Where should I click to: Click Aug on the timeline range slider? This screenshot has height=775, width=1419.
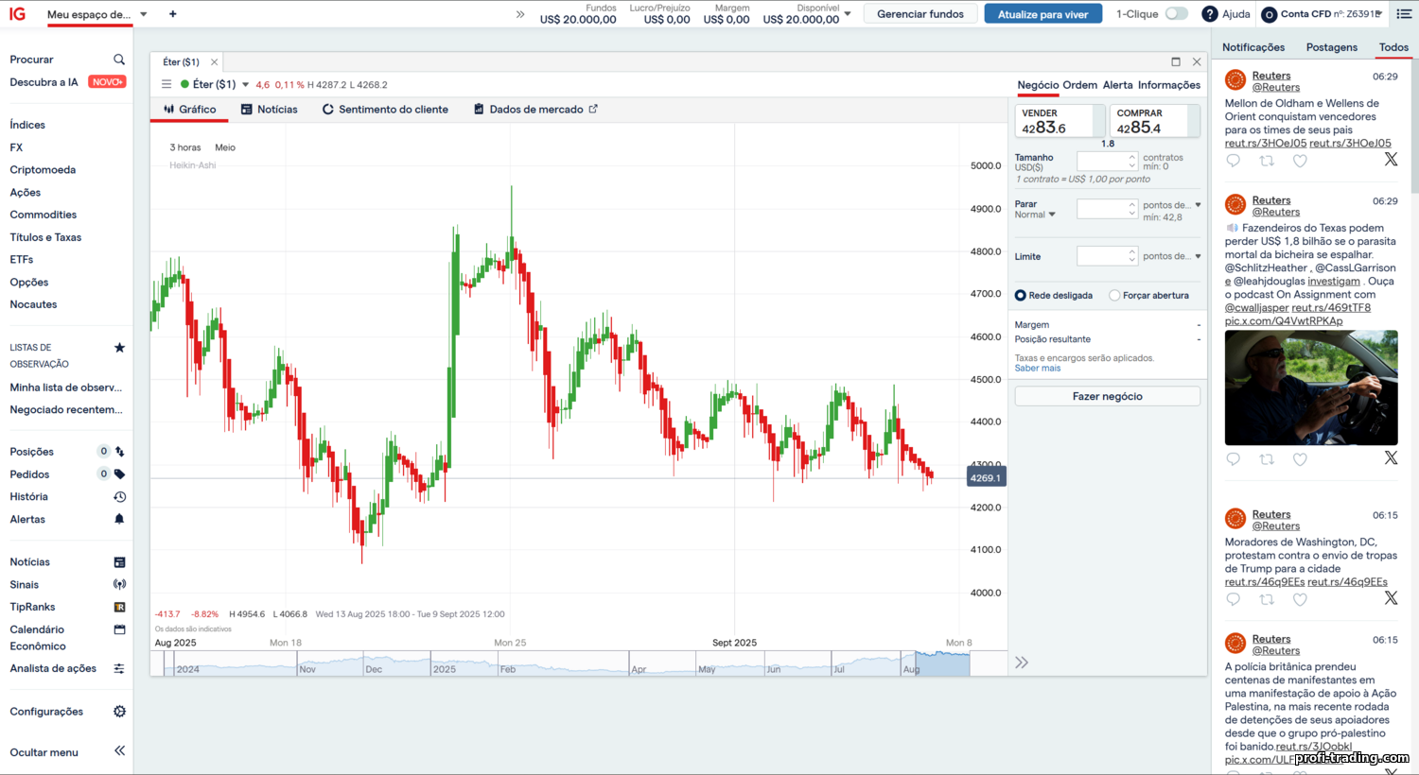pos(912,667)
